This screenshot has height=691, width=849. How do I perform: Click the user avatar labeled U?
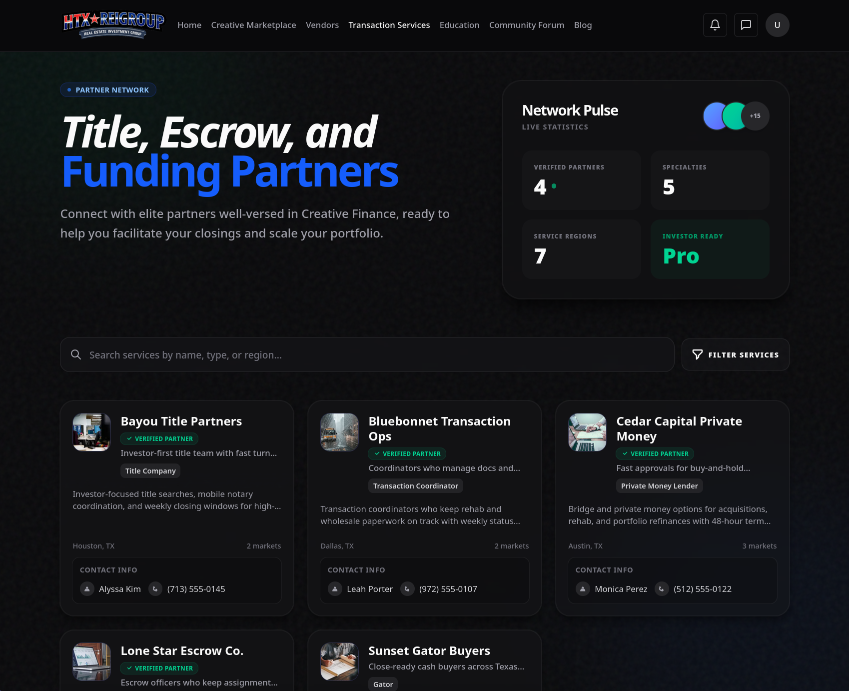click(x=777, y=25)
